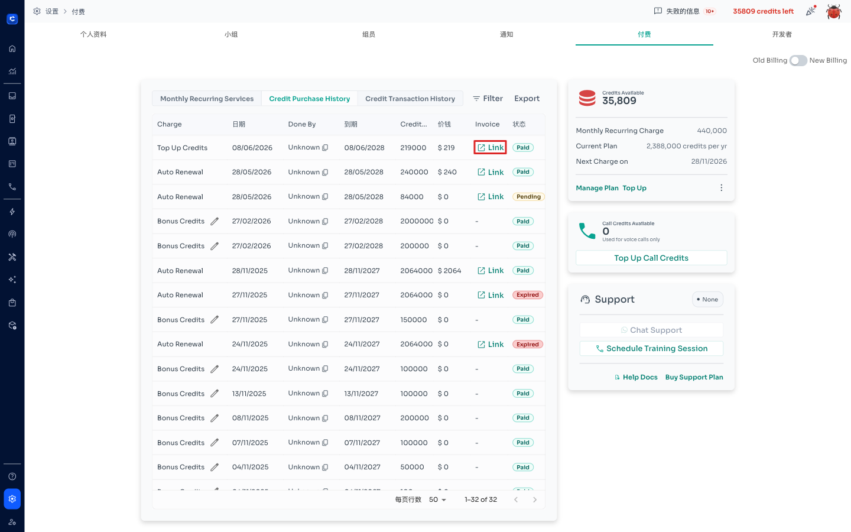Click Manage Plan link
851x532 pixels.
597,188
